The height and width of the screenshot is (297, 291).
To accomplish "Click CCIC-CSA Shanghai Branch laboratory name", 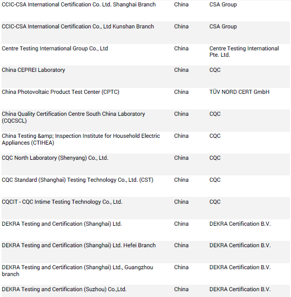I will coord(78,4).
